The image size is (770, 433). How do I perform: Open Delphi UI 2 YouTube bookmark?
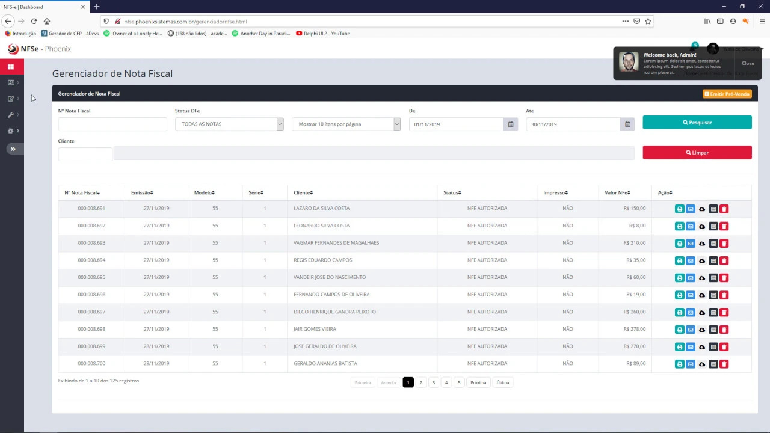(323, 34)
